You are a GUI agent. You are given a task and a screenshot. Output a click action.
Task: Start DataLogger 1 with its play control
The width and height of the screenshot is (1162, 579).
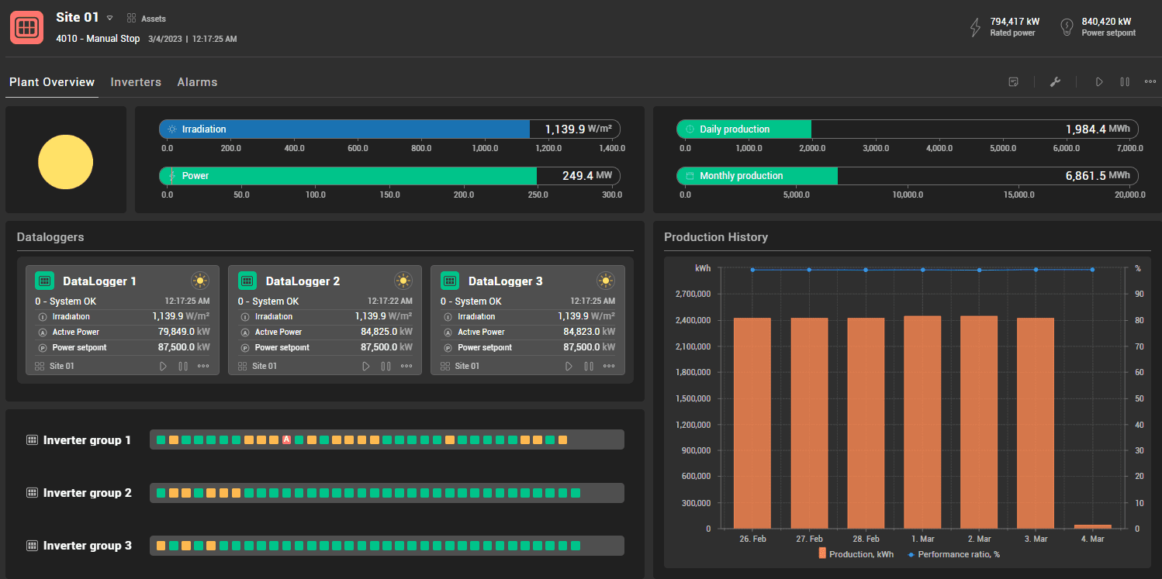point(163,365)
